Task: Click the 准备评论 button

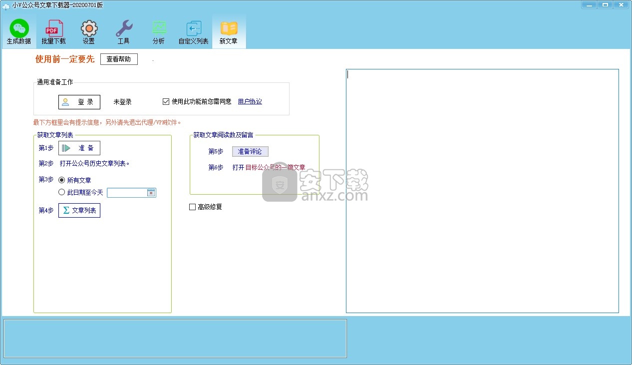Action: (250, 151)
